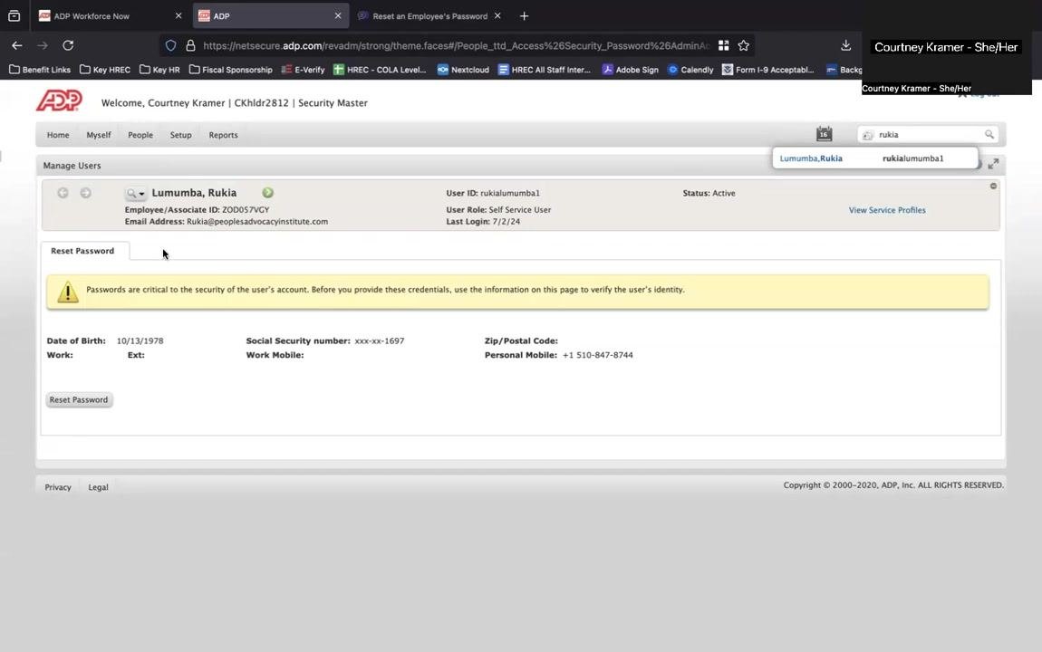Close the ADP Workforce Now browser tab
The width and height of the screenshot is (1042, 652).
[x=178, y=16]
